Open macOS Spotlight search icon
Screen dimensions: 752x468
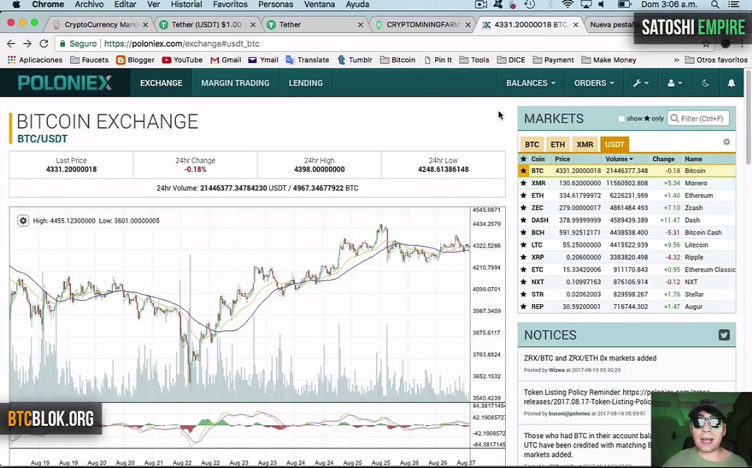(715, 5)
